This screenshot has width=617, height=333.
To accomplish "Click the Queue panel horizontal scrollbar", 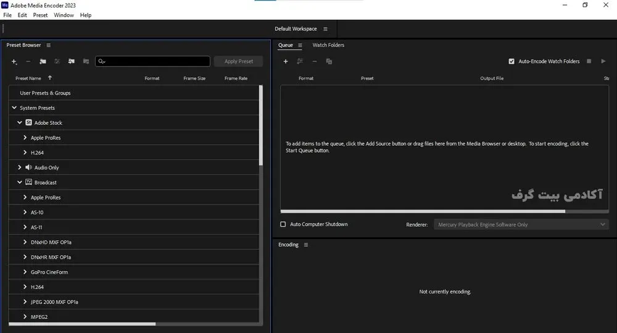I will coord(423,211).
